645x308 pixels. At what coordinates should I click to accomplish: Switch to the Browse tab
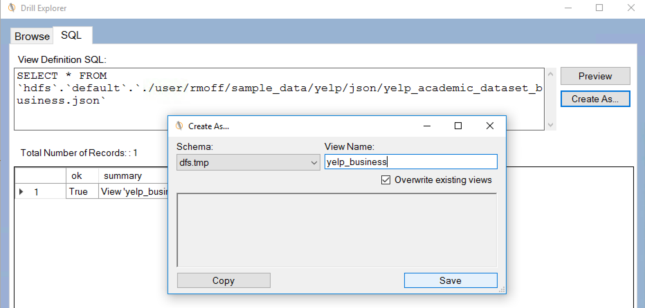[x=32, y=36]
